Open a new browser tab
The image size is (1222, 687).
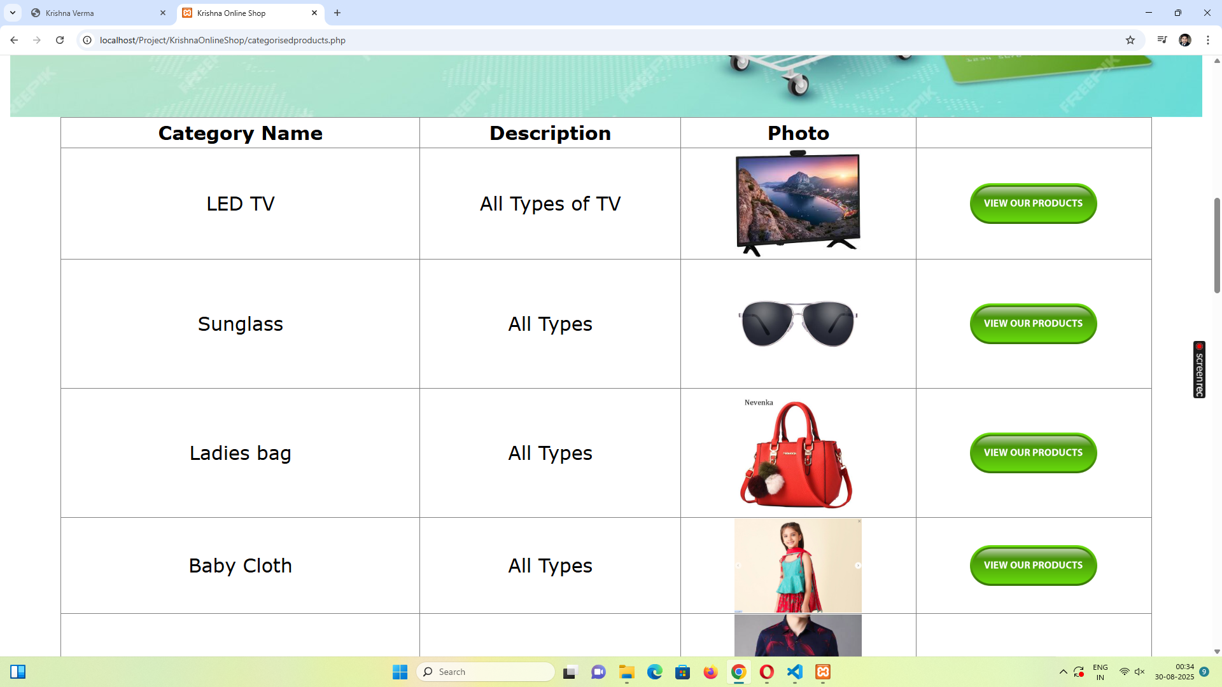pyautogui.click(x=337, y=13)
